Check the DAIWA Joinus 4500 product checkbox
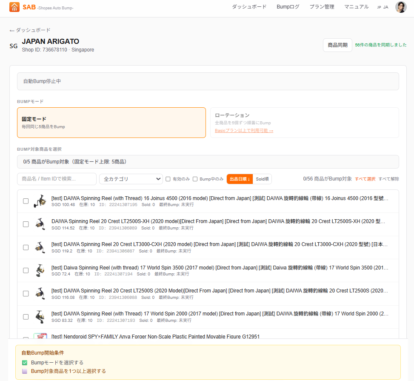Viewport: 414px width, 381px height. tap(26, 201)
